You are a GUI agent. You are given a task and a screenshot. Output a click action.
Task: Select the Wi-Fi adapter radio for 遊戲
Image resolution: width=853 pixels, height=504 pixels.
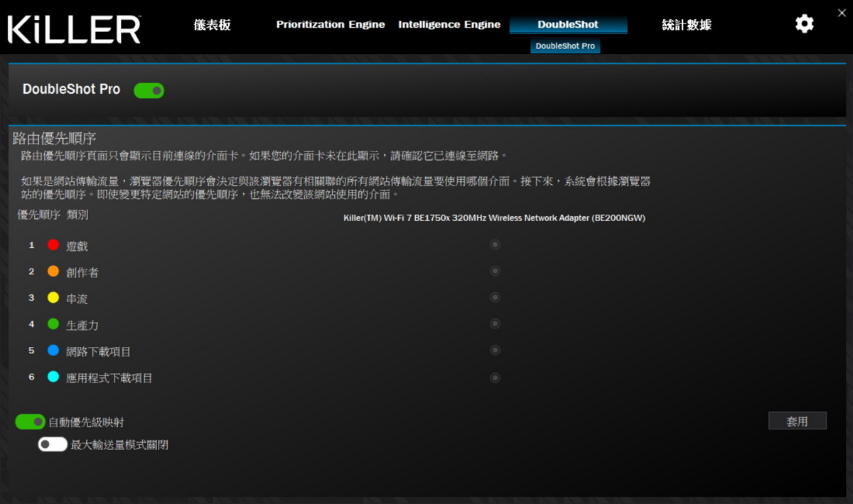(495, 245)
